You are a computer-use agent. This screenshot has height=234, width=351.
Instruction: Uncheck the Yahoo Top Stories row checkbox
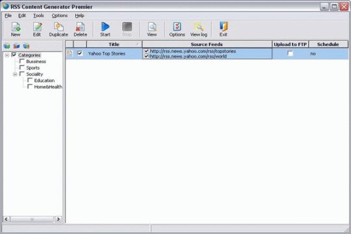click(x=80, y=53)
